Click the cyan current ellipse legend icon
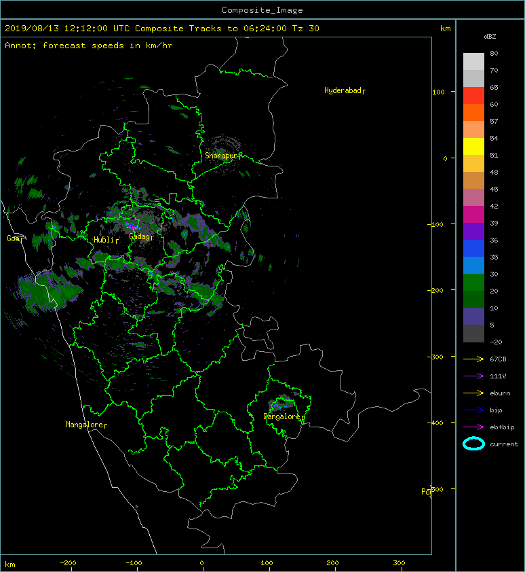The width and height of the screenshot is (525, 572). [x=473, y=444]
